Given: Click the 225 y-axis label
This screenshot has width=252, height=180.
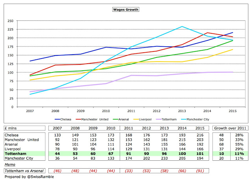Looking at the screenshot, I should coord(11,29).
